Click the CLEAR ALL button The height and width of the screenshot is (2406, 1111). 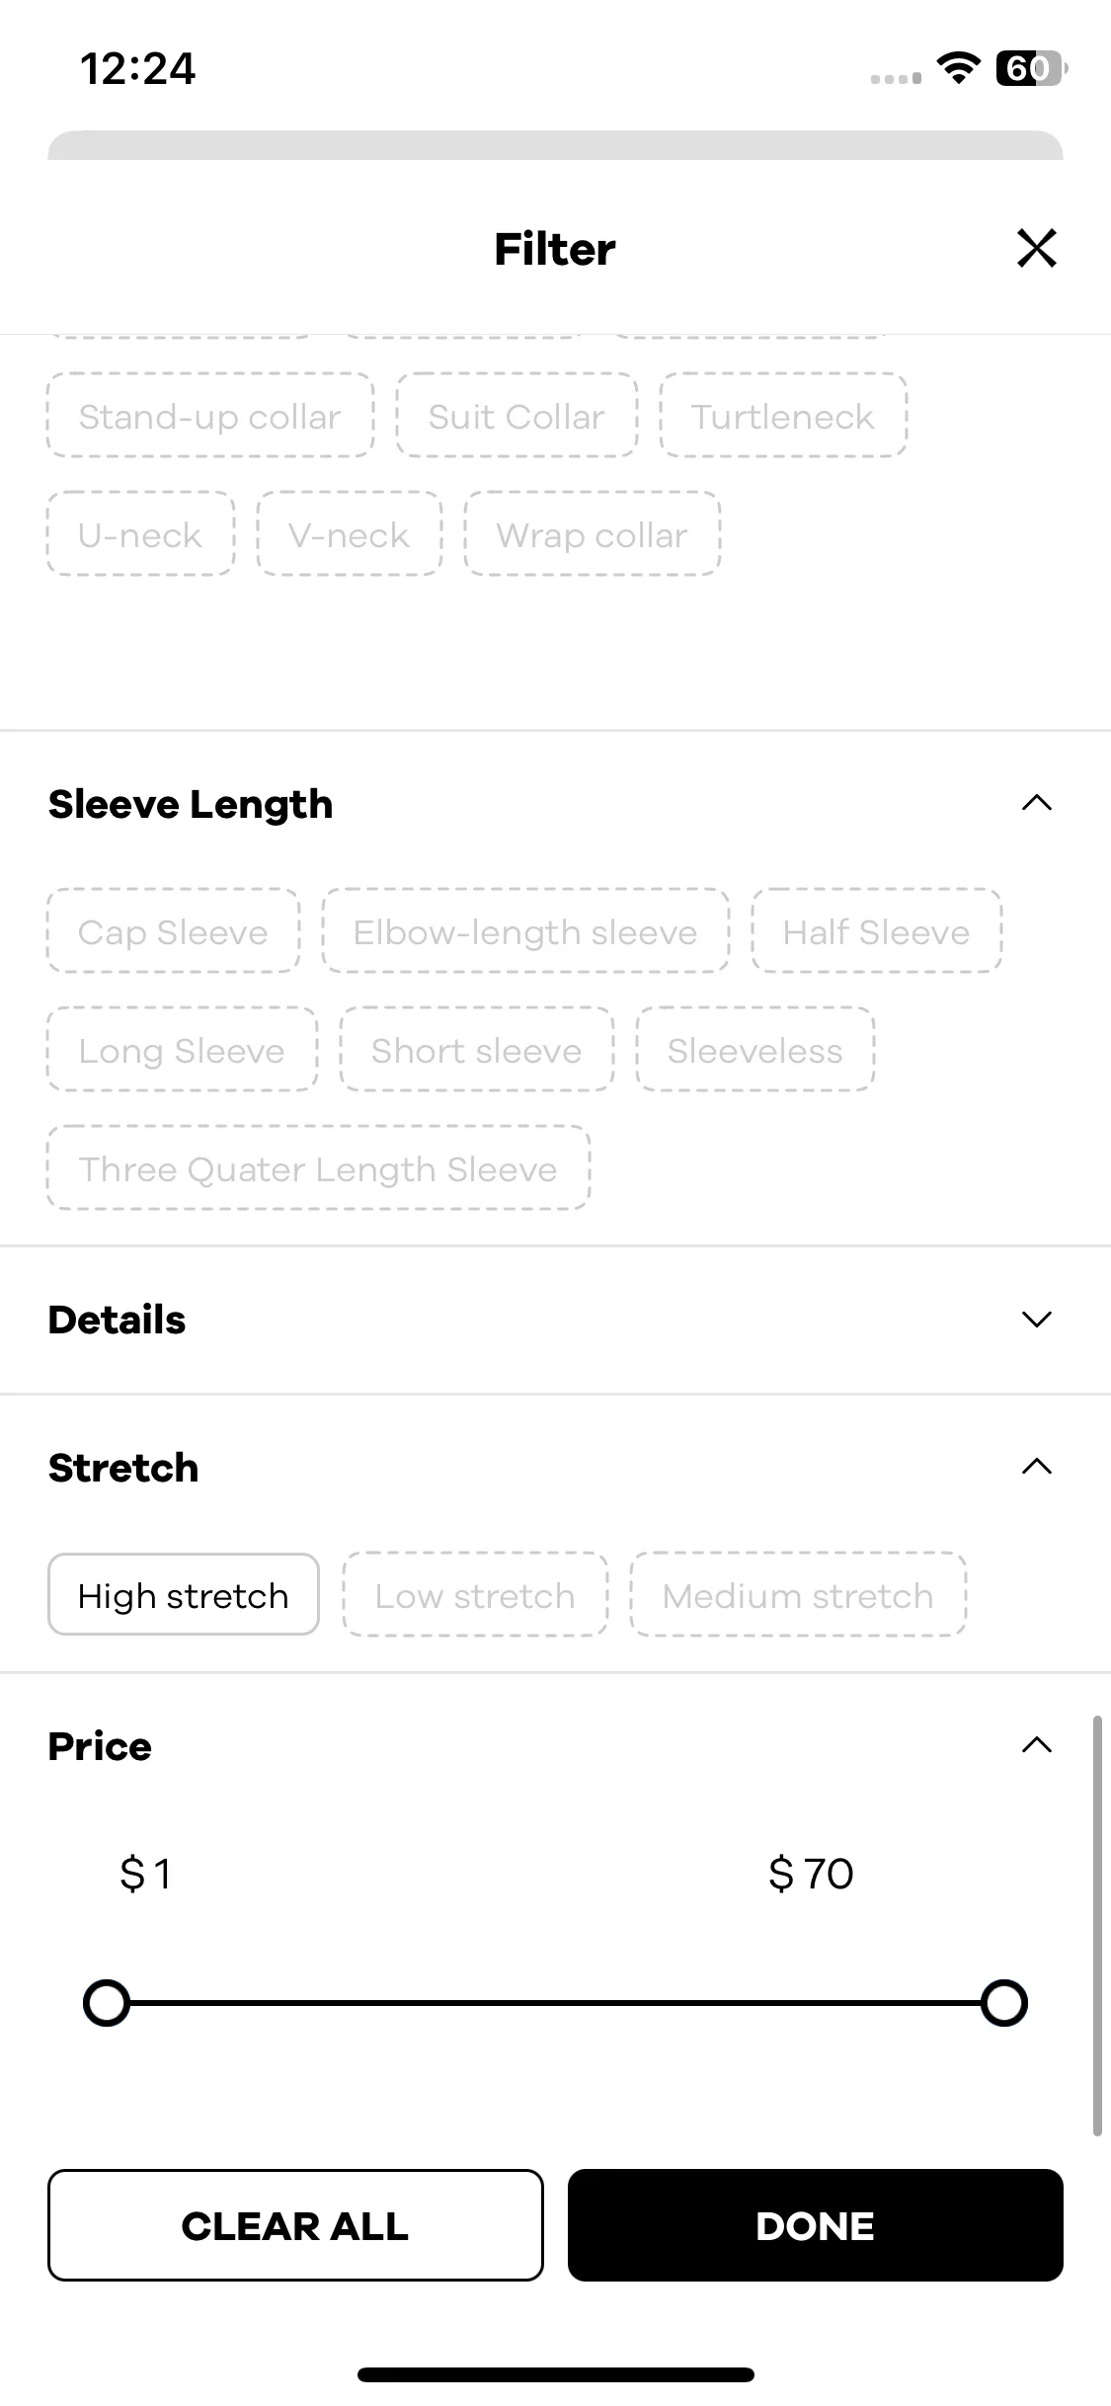tap(295, 2225)
